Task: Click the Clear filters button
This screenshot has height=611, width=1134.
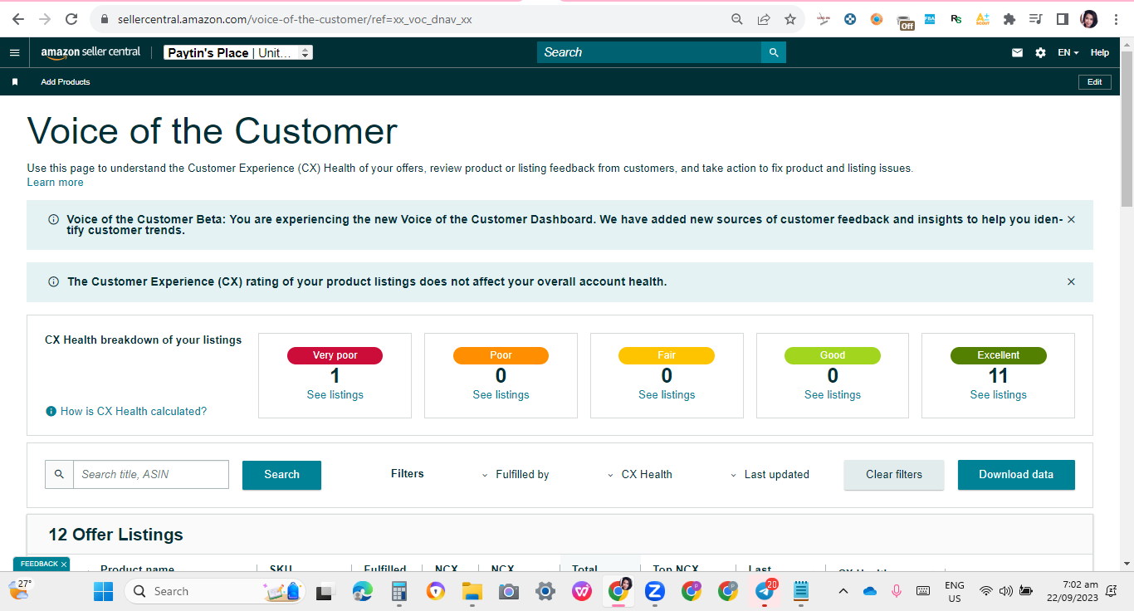Action: pos(894,475)
